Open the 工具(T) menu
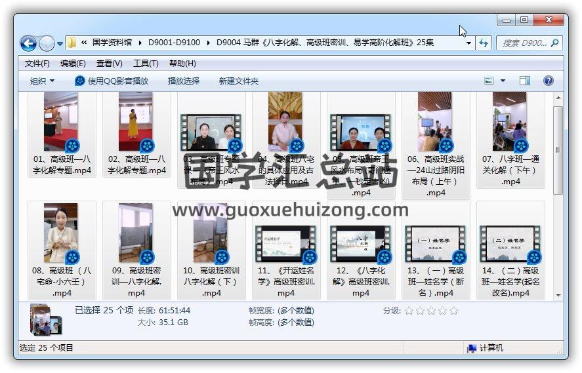 click(146, 64)
